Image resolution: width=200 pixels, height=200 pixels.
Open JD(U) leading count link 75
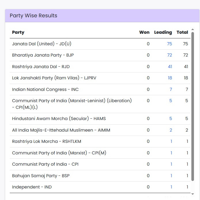[169, 44]
